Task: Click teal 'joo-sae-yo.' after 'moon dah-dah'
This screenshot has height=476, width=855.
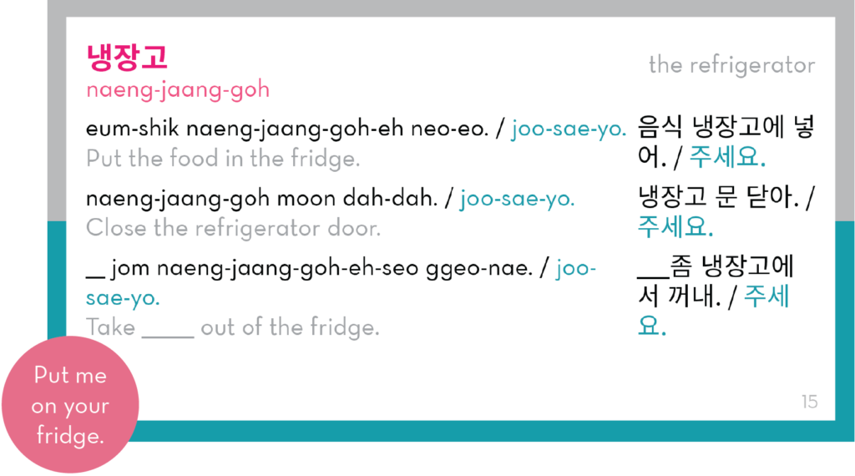Action: pos(518,199)
